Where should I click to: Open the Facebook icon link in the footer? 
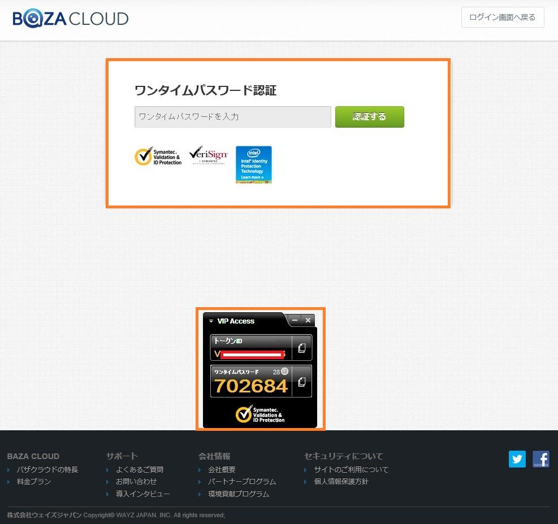click(541, 459)
